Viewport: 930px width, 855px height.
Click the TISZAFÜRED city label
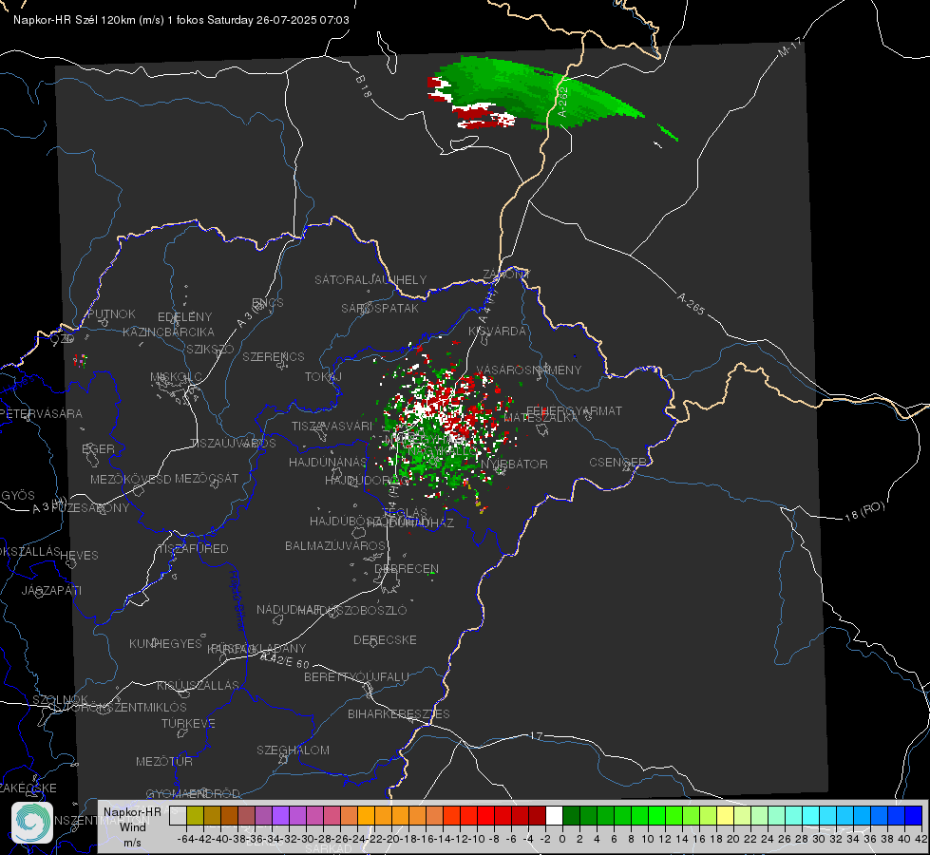[193, 549]
